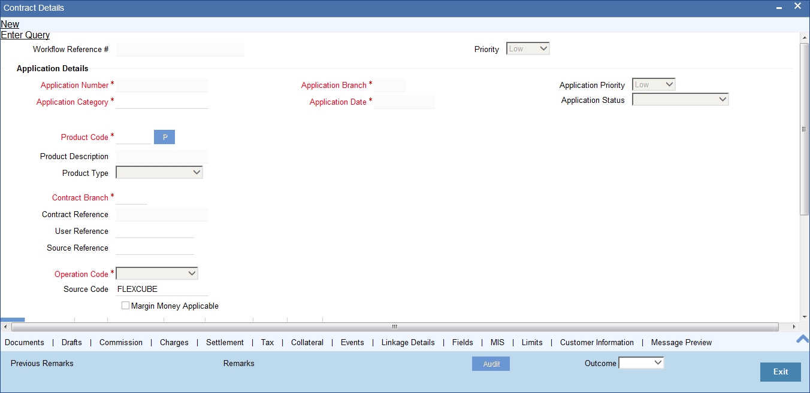This screenshot has width=810, height=393.
Task: Click the Application Date field
Action: tap(404, 102)
